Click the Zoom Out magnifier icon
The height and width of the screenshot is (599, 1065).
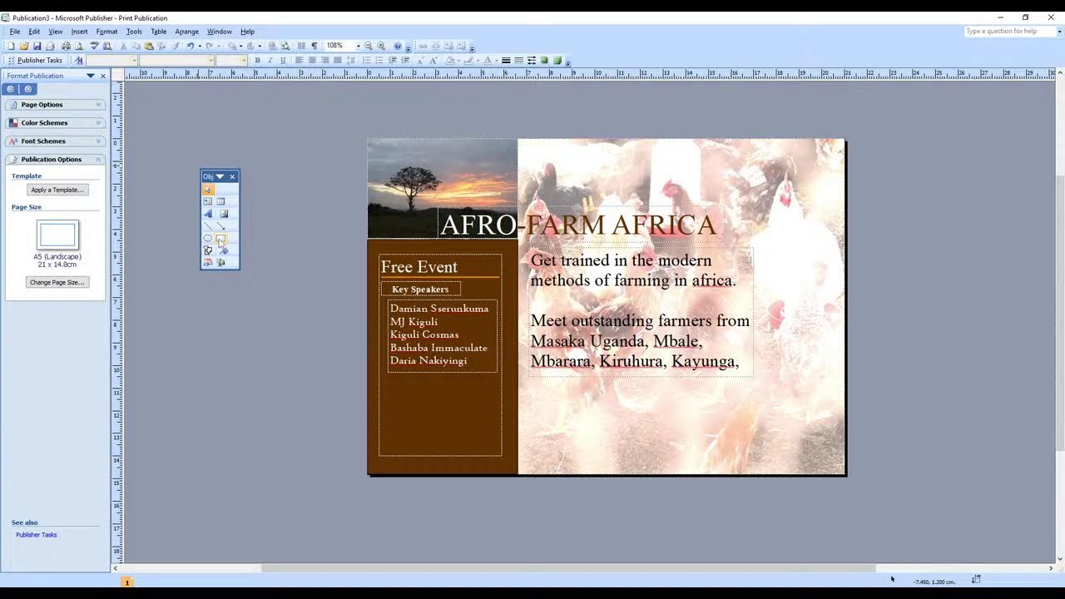[368, 46]
